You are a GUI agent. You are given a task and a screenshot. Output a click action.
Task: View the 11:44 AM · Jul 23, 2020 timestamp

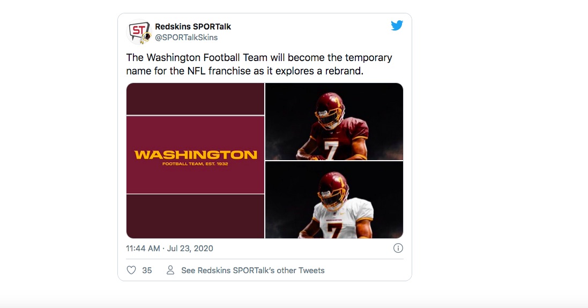169,249
